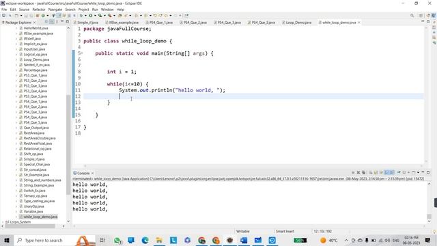Expand the Login_System project node
The image size is (437, 246).
tap(3, 222)
